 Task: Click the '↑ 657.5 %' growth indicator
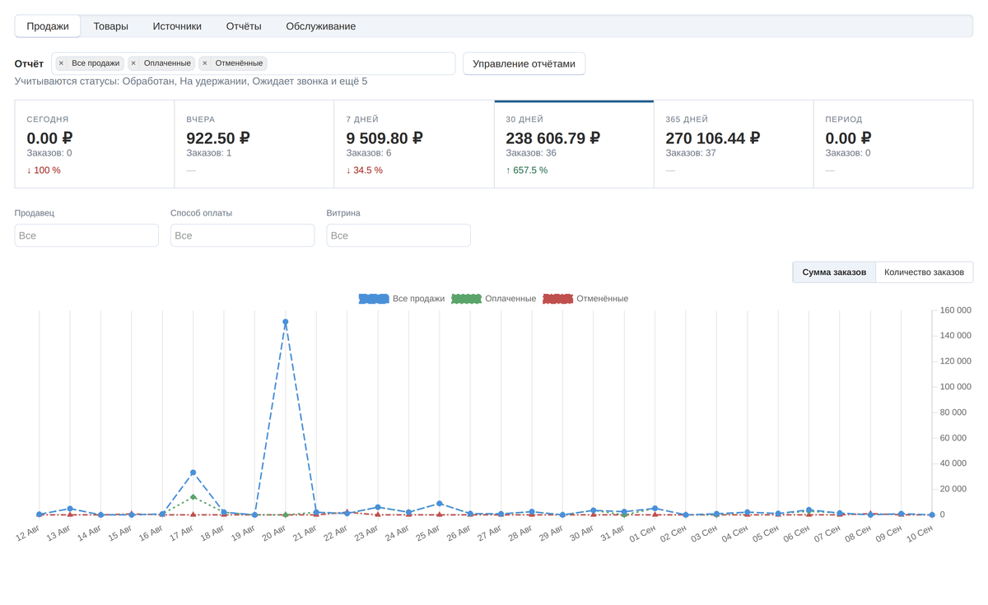click(x=527, y=170)
